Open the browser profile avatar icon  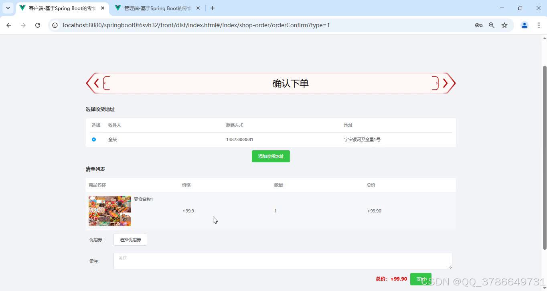click(x=524, y=25)
